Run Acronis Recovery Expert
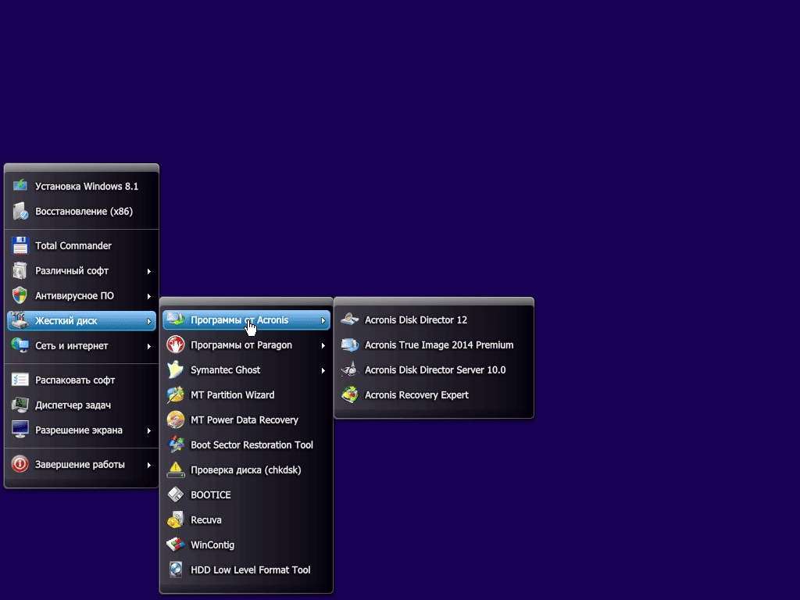Image resolution: width=800 pixels, height=600 pixels. [x=434, y=395]
